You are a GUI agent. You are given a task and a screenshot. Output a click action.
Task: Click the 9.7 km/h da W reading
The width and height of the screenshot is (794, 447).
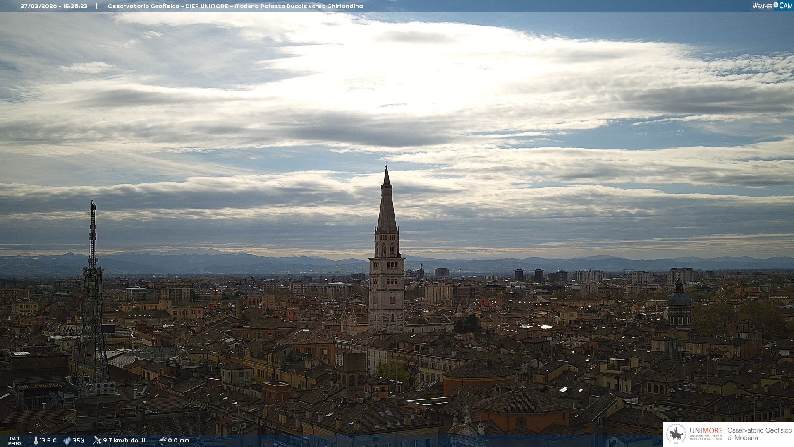coord(124,440)
